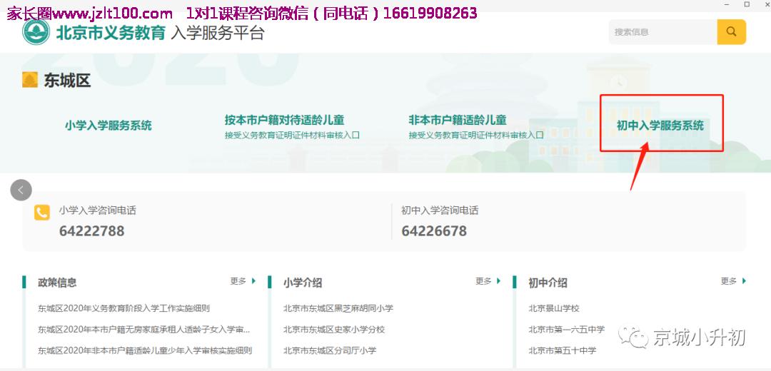Expand 更多 in 初中介绍 section
The width and height of the screenshot is (771, 371).
click(x=733, y=281)
